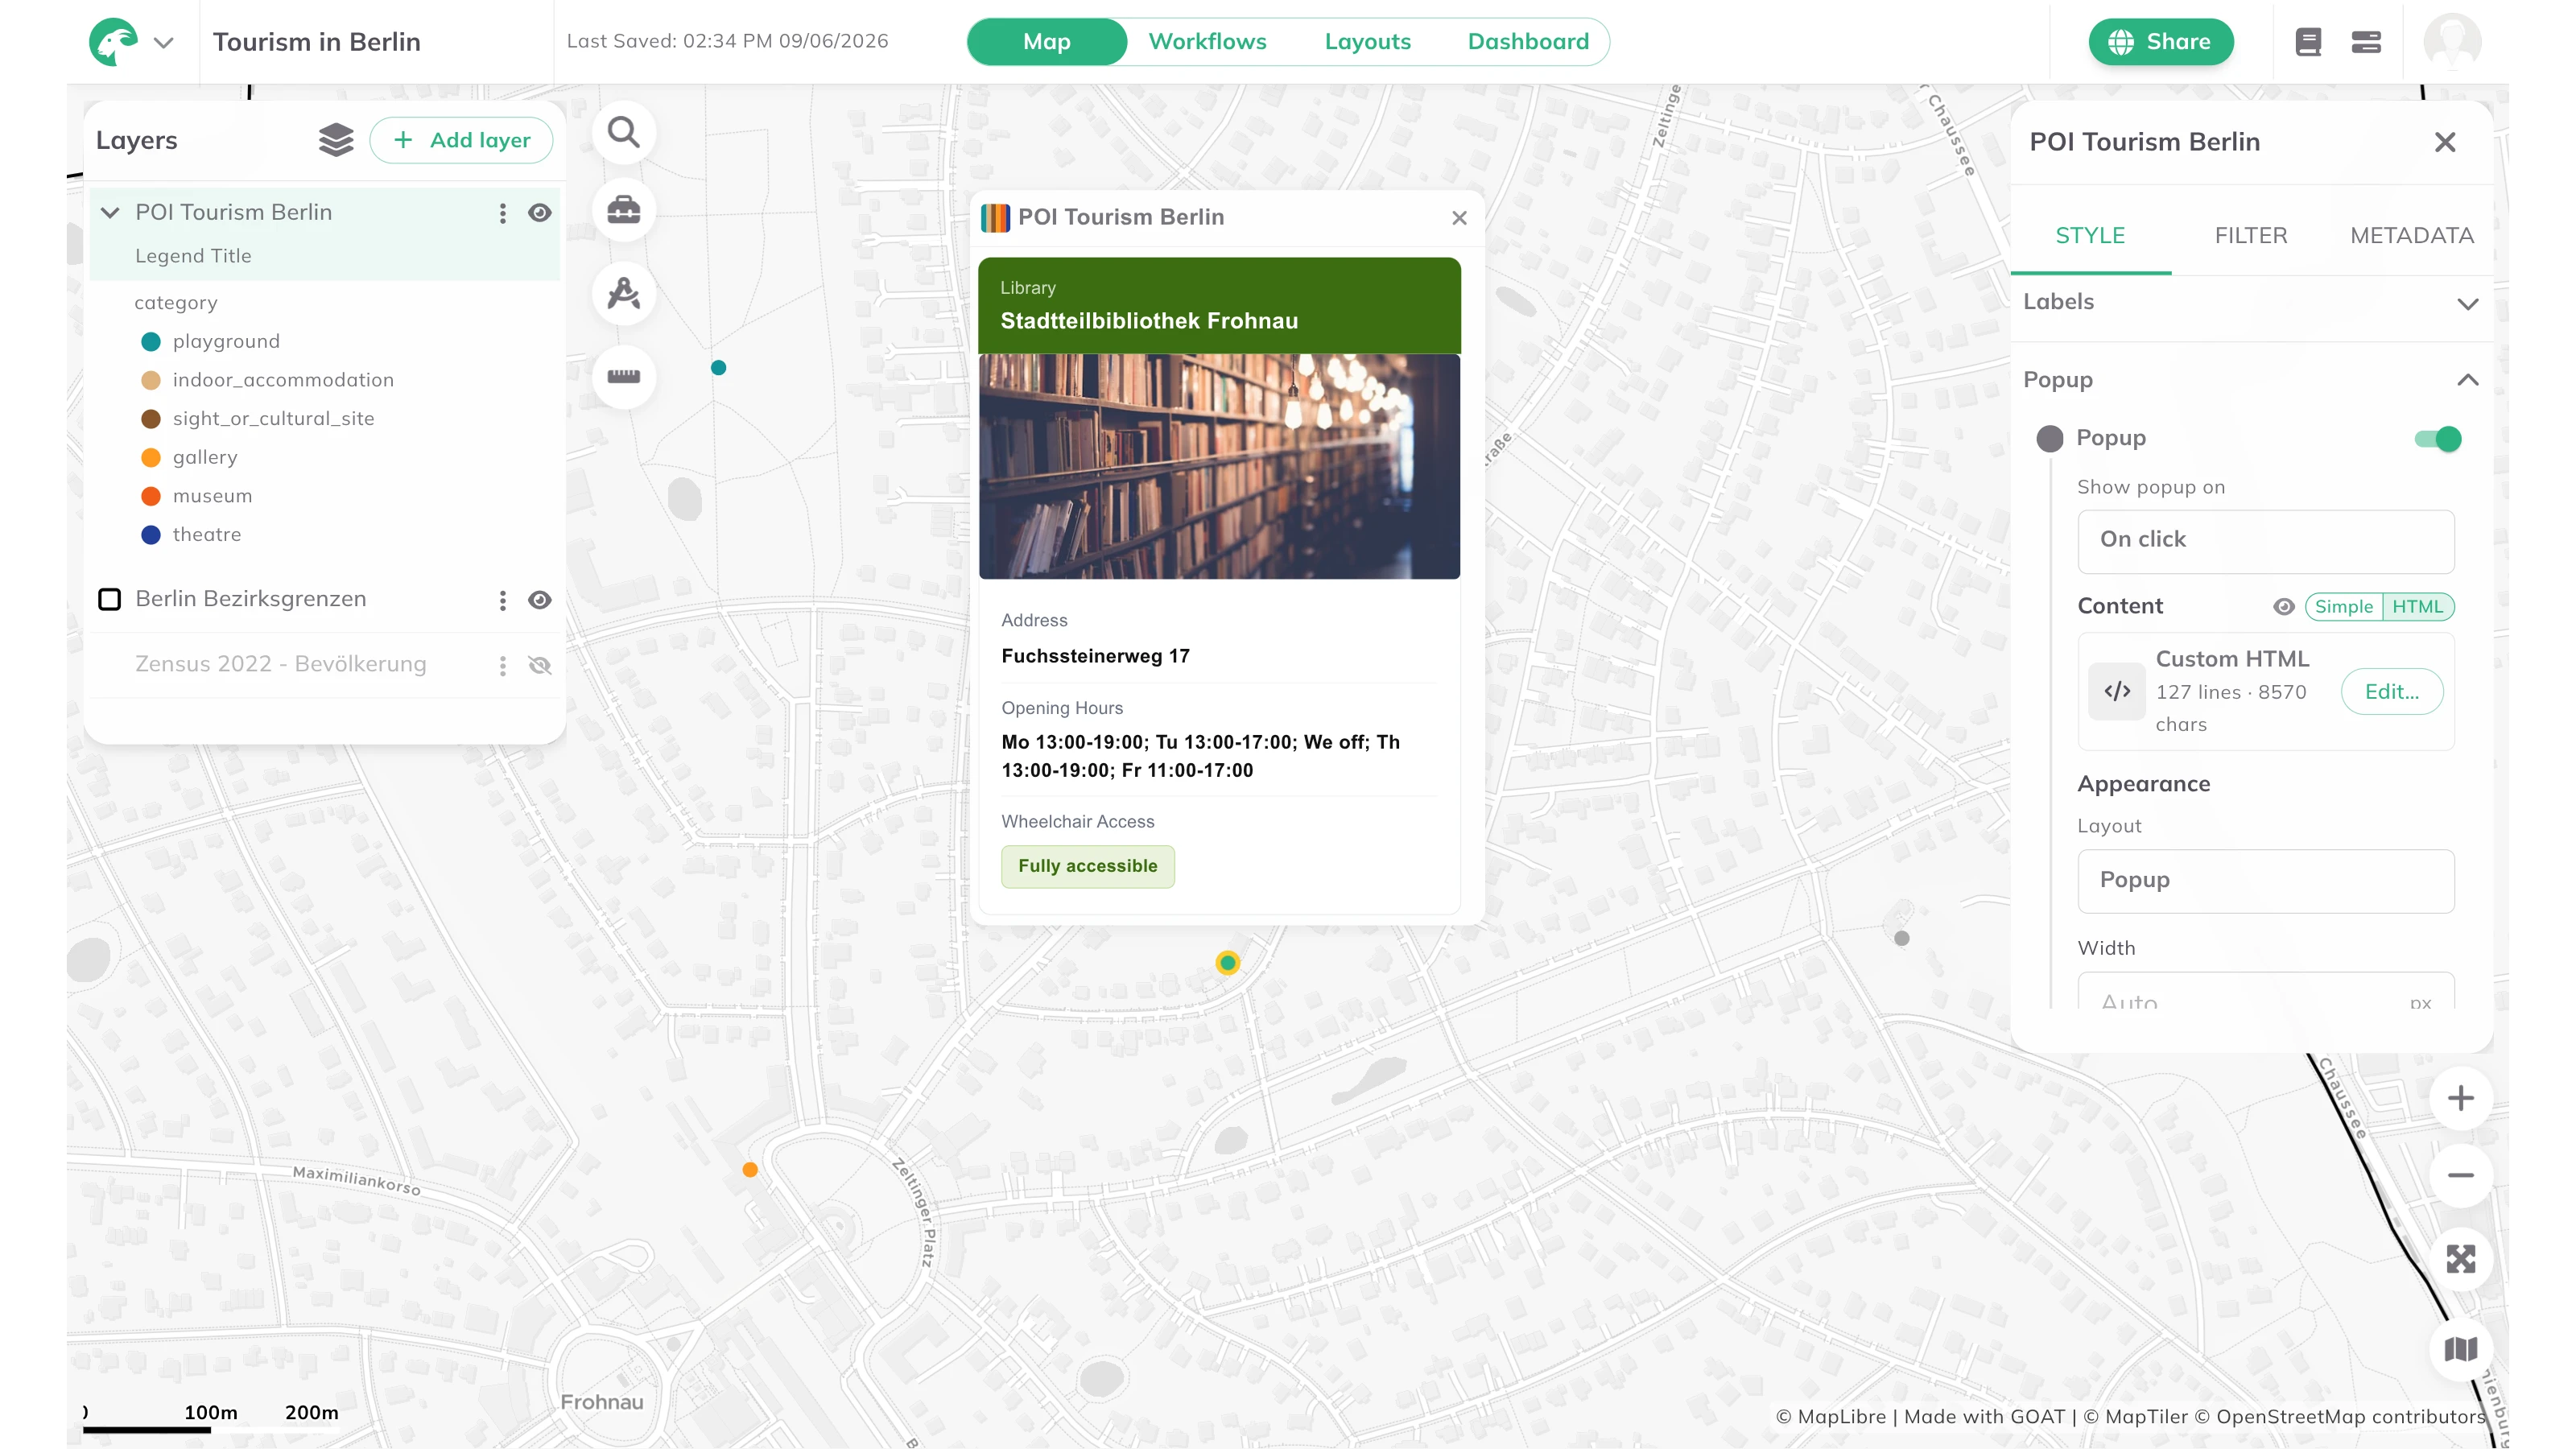Screen dimensions: 2576x1449
Task: Open the Show popup on dropdown
Action: tap(2266, 541)
